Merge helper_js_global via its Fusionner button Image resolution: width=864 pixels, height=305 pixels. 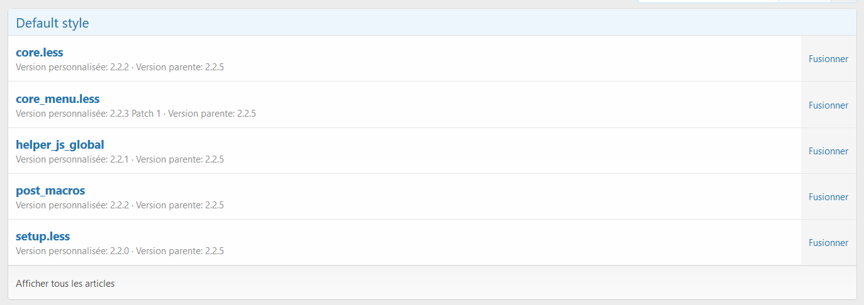pos(828,151)
